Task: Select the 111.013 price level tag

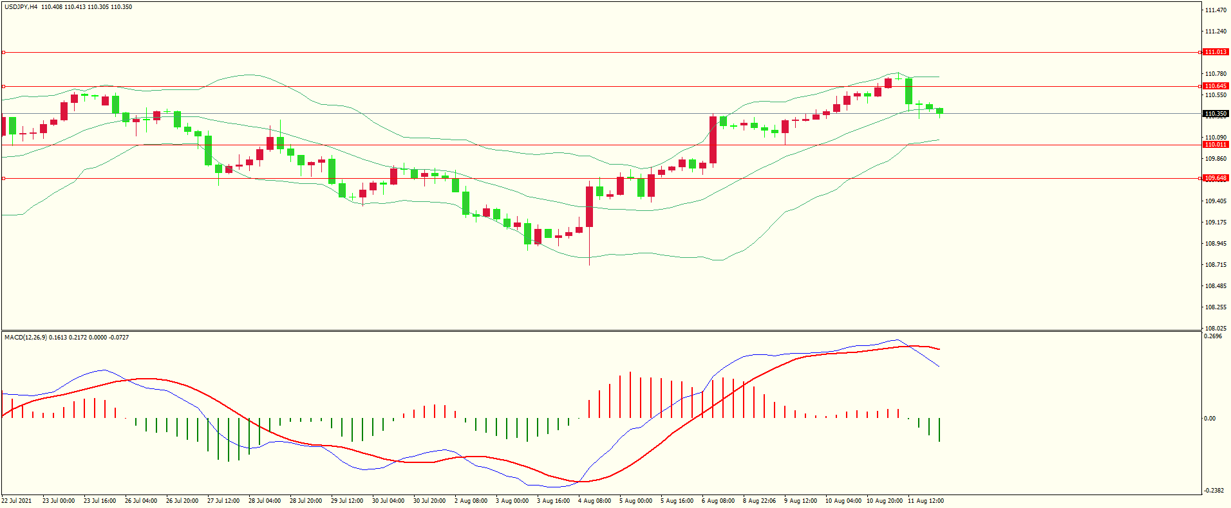Action: pos(1216,52)
